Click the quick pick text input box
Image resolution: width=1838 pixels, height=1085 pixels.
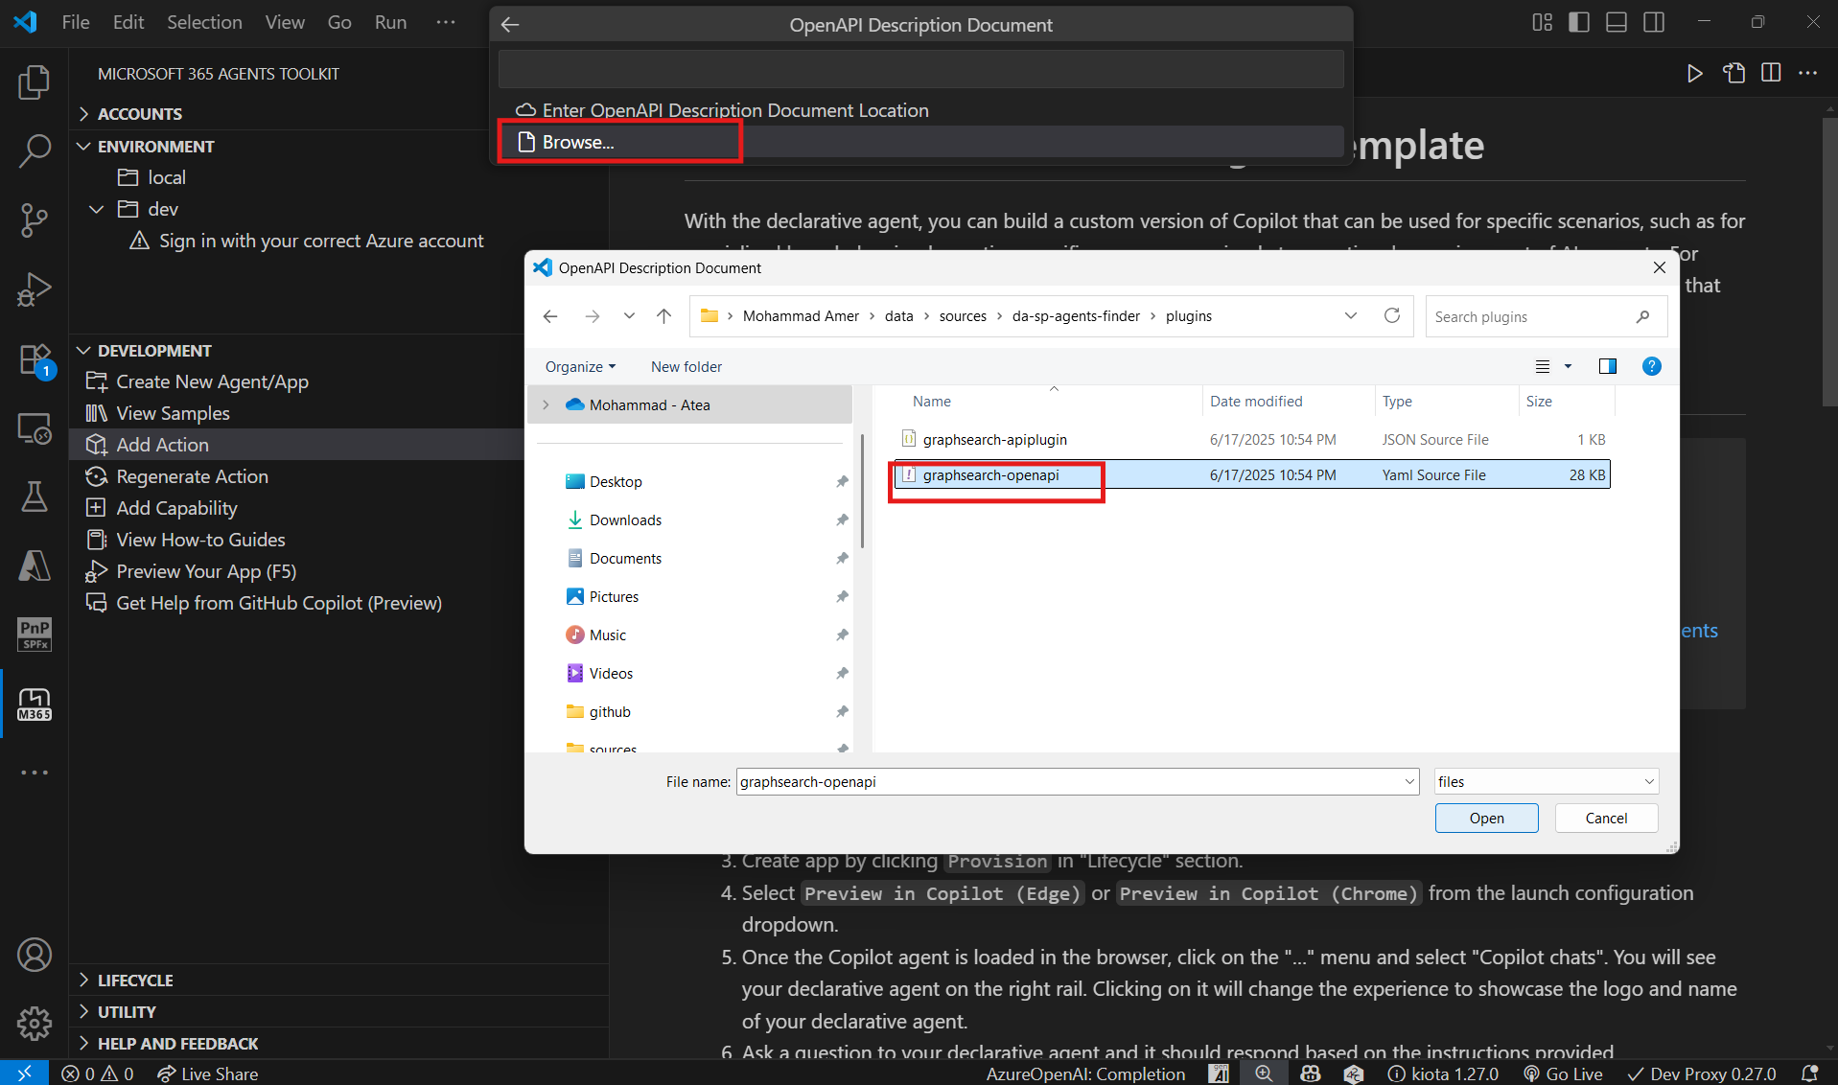click(x=920, y=69)
